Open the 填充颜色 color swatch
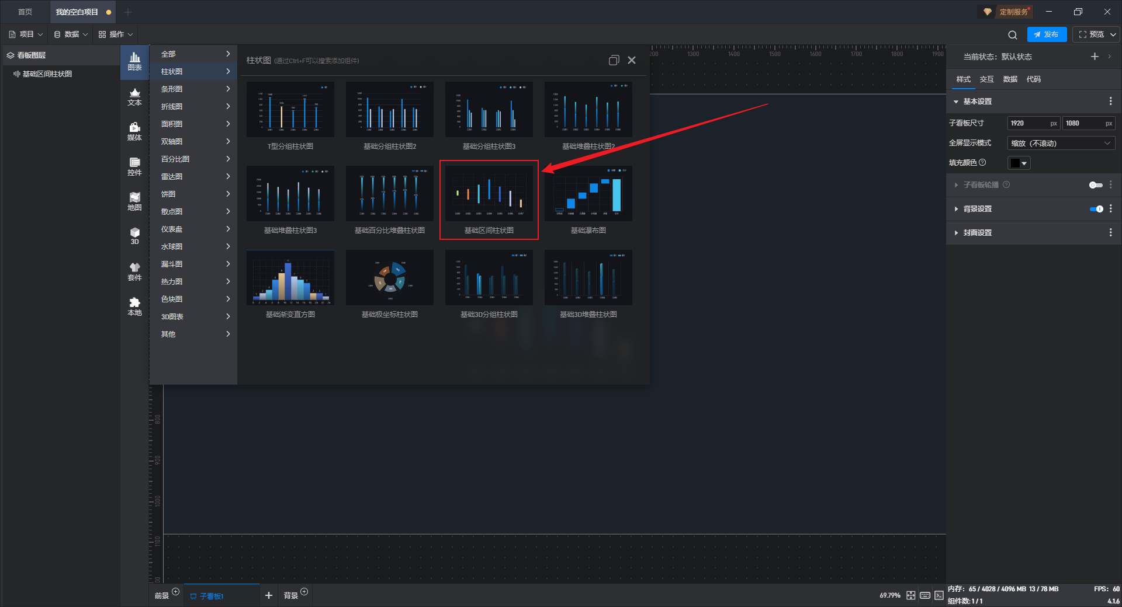The height and width of the screenshot is (607, 1122). [x=1018, y=163]
